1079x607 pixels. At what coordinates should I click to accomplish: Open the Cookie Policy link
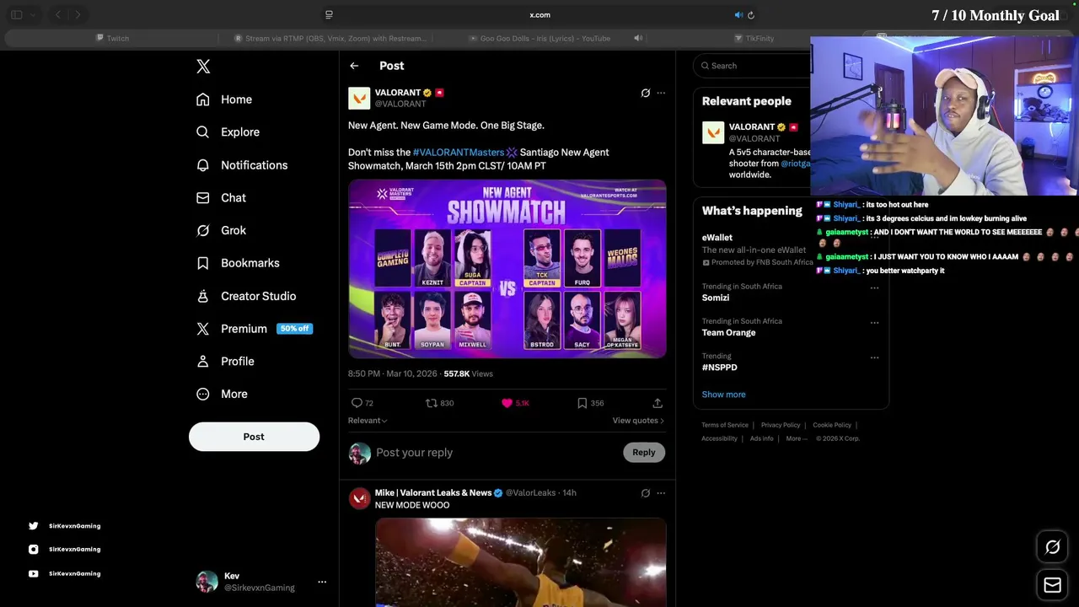832,425
